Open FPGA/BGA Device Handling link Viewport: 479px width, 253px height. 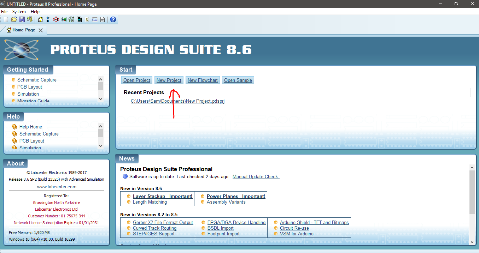pos(236,222)
